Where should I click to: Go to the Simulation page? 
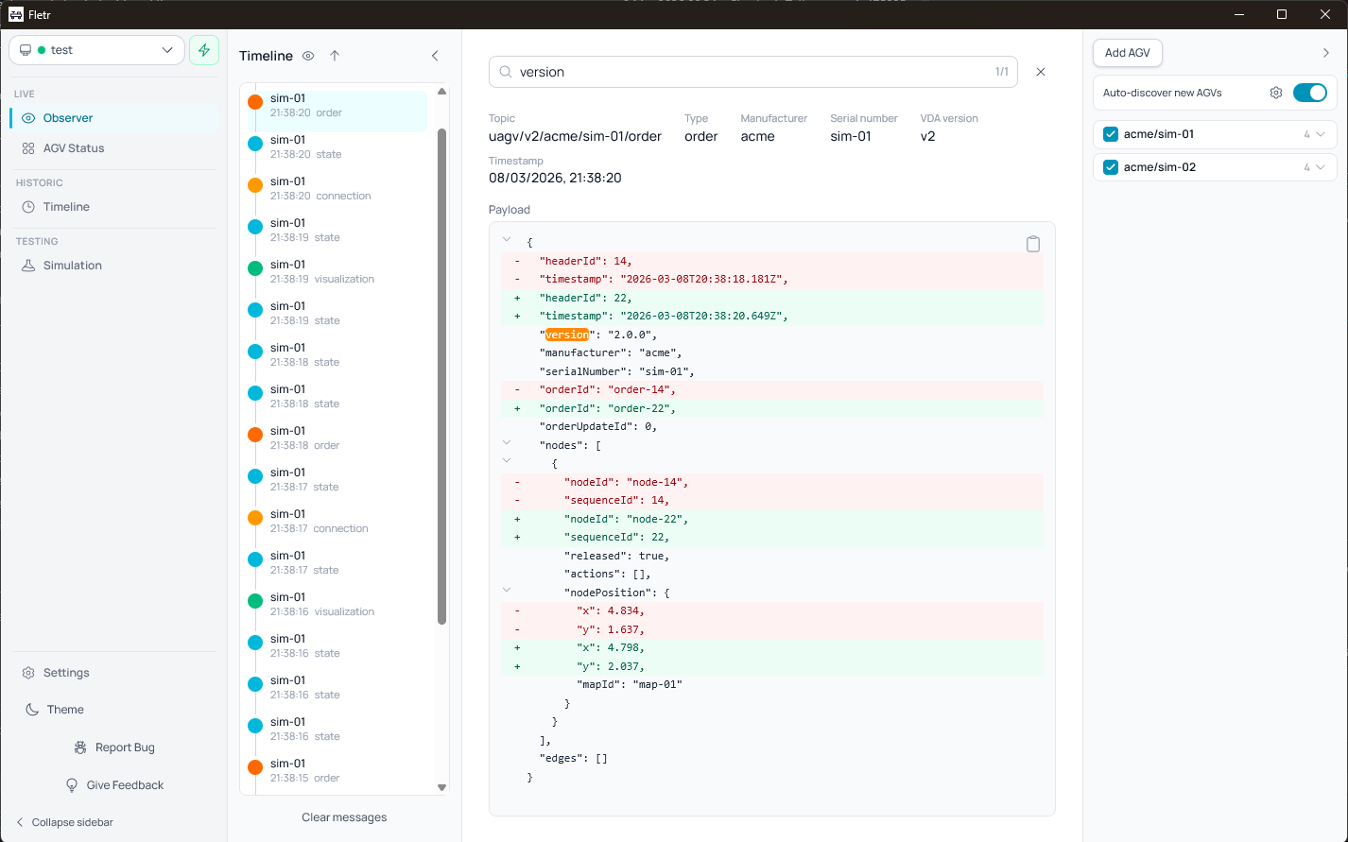(x=72, y=266)
